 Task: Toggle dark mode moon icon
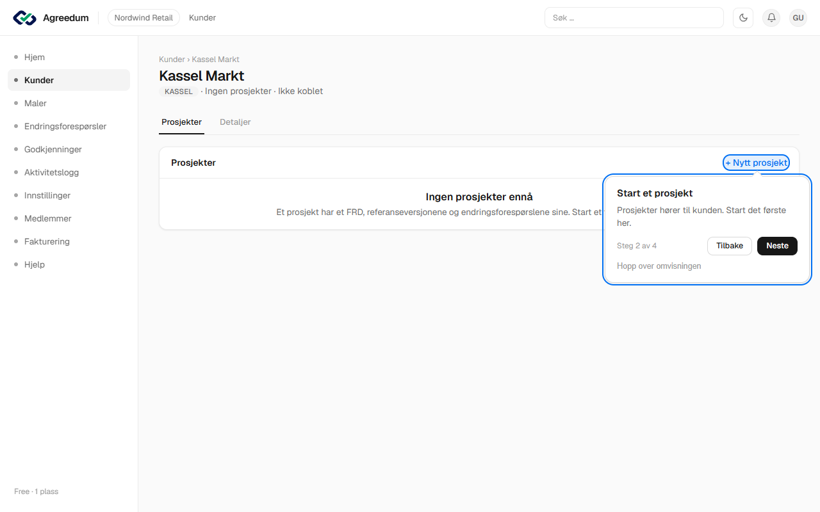point(743,18)
